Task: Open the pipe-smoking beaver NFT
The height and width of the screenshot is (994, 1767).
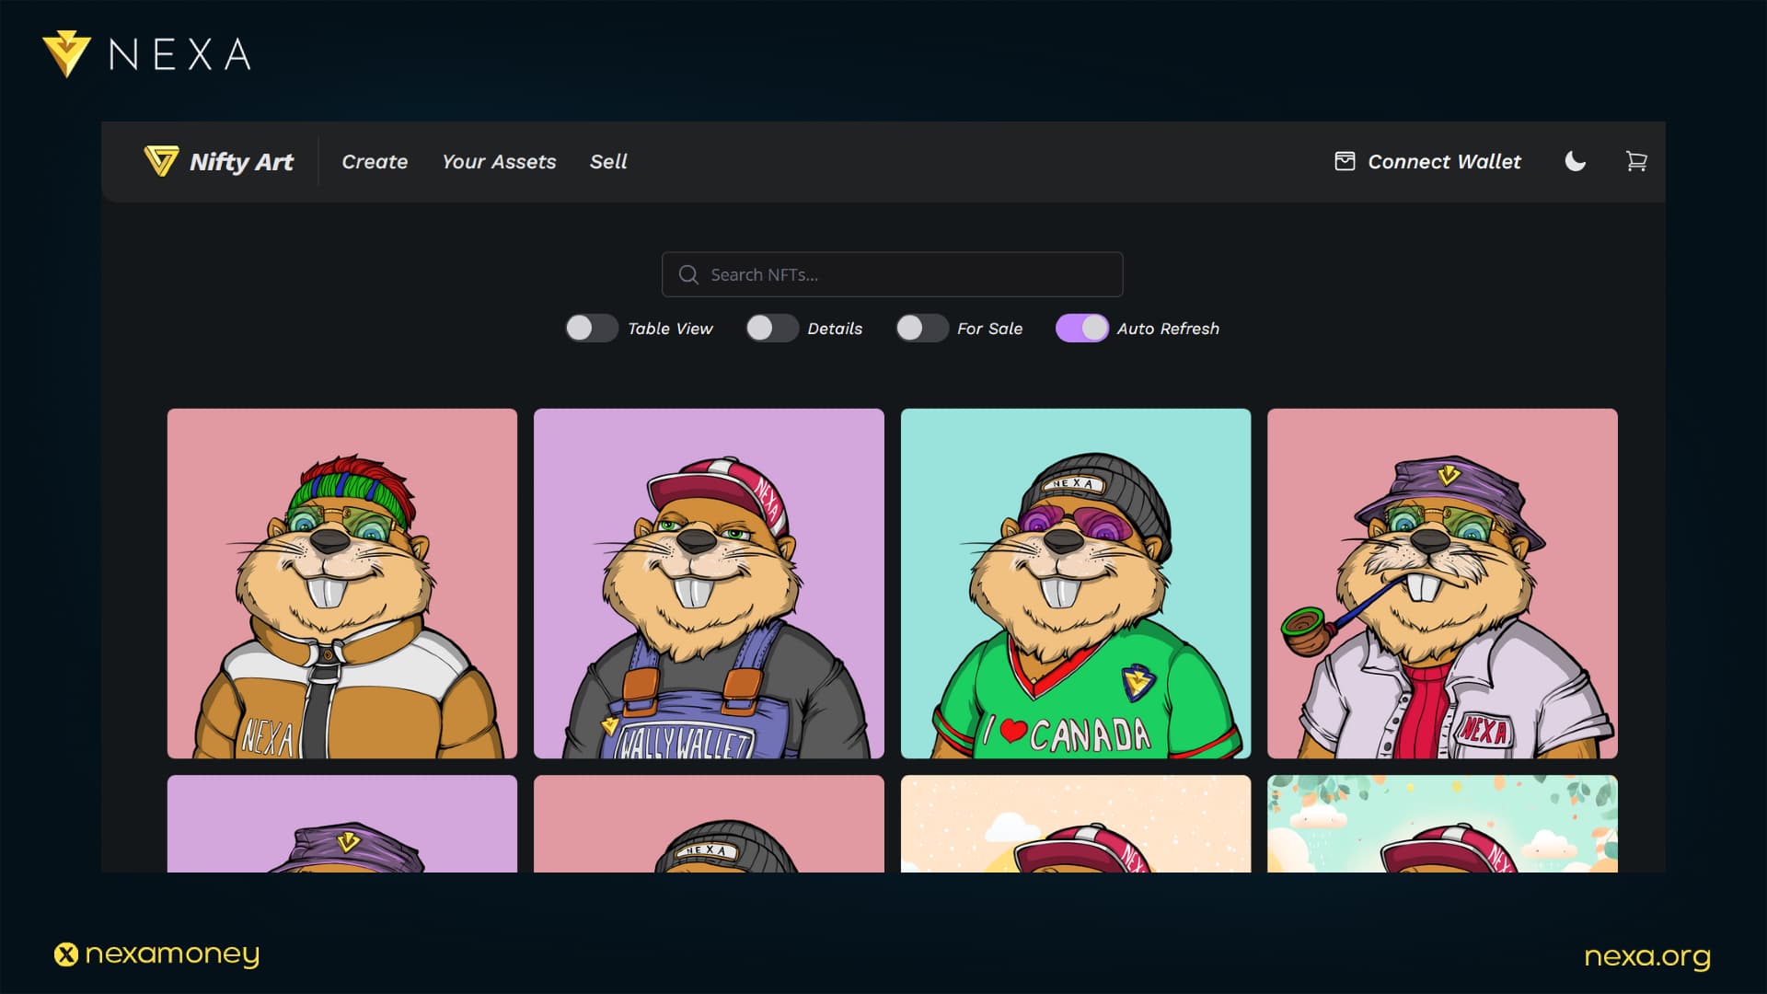Action: click(x=1442, y=584)
